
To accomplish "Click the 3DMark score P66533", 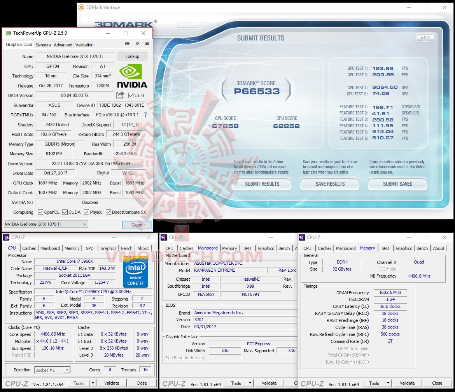I will click(257, 91).
